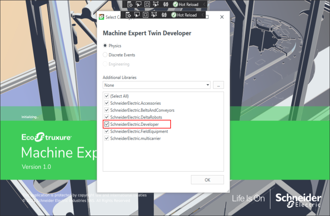Click Track Focused Element icon in upper debug toolbar
Viewport: 330px width, 216px height.
click(x=156, y=4)
